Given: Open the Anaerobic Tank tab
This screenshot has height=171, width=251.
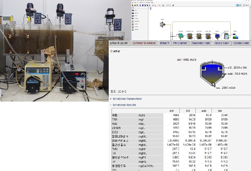Looking at the screenshot, I should point(200,43).
